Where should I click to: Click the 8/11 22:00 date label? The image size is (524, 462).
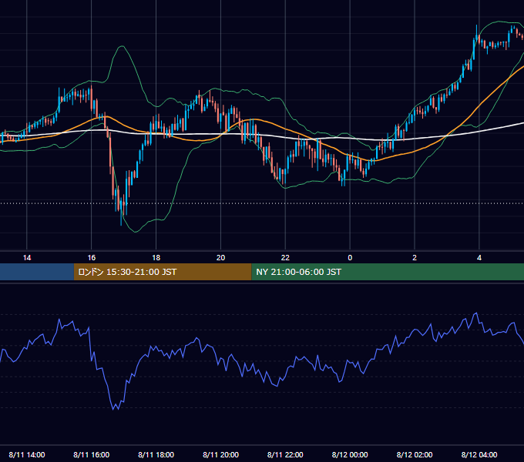coord(285,454)
